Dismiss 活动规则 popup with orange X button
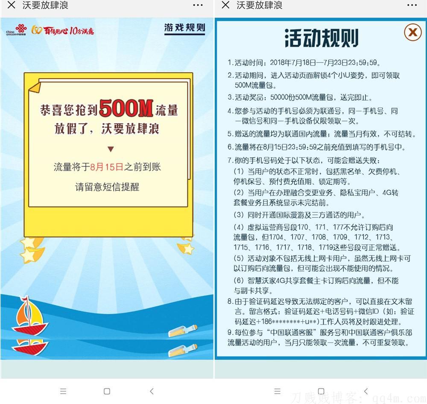The image size is (427, 404). click(412, 32)
